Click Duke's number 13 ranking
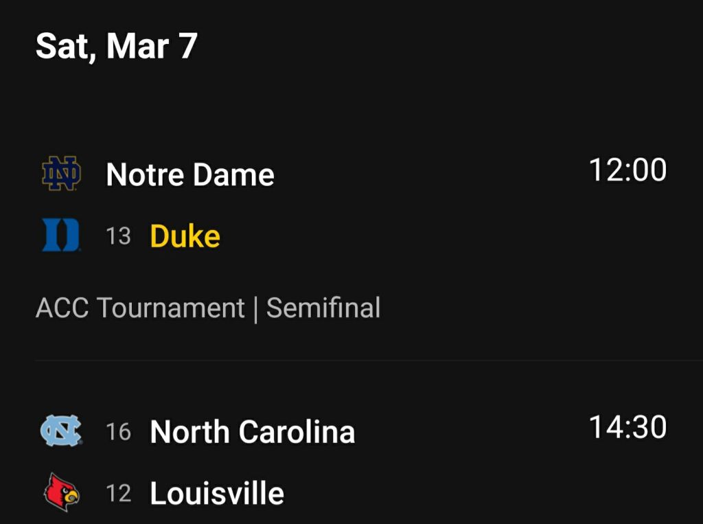Screen dimensions: 703x524 (118, 236)
